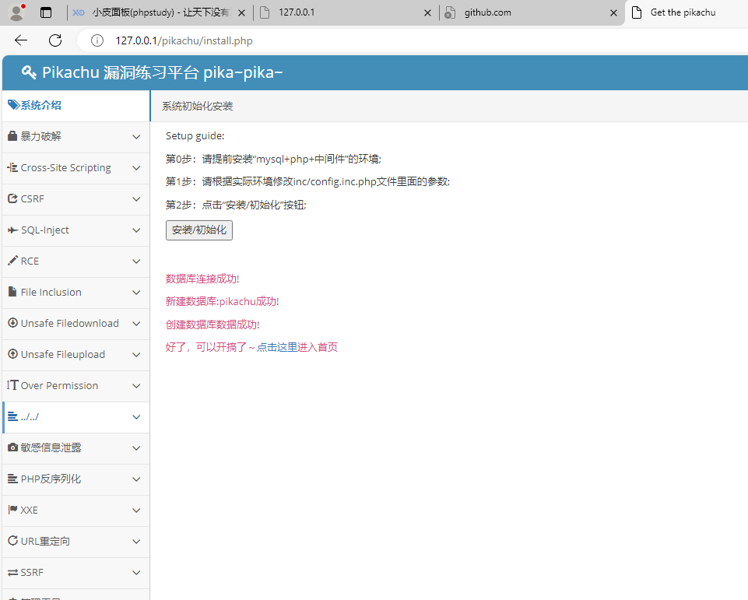
Task: Click the Setup guide: text
Action: [195, 136]
